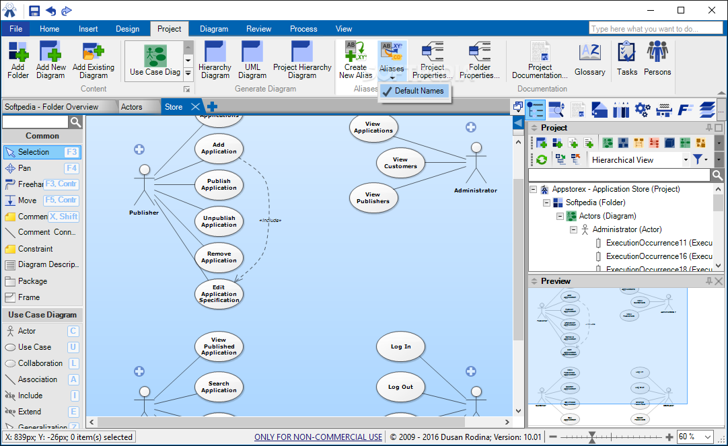Click the dark blue 3D box icon in Project toolbar
The image size is (728, 446).
point(669,143)
